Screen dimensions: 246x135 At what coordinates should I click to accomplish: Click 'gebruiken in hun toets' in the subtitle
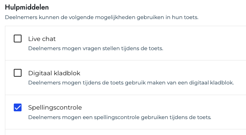point(167,17)
